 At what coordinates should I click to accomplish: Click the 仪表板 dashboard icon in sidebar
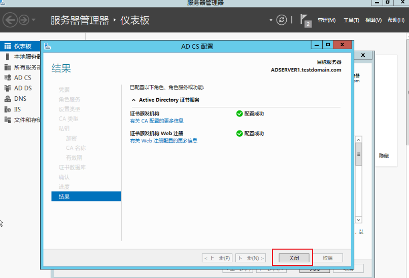tap(8, 46)
